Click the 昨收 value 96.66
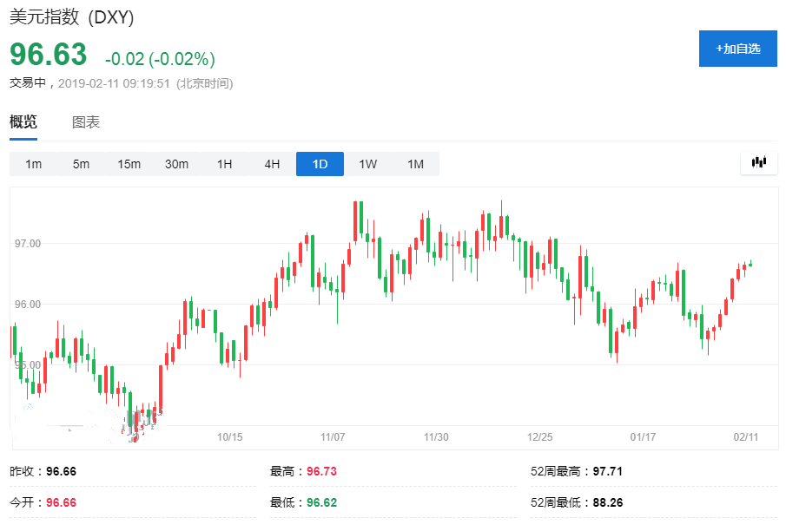Image resolution: width=786 pixels, height=531 pixels. pyautogui.click(x=61, y=471)
